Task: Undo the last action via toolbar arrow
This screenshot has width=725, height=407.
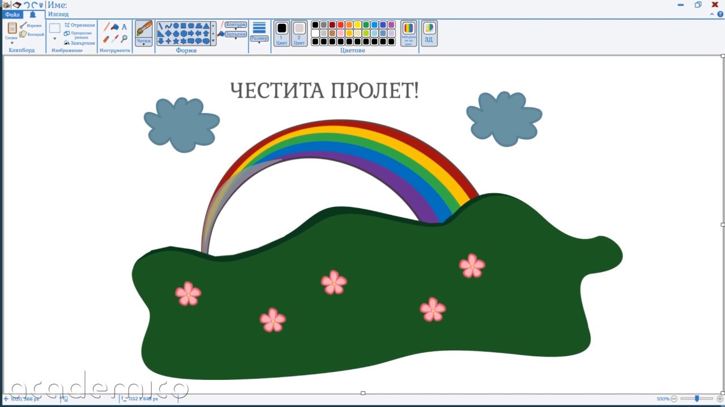Action: click(27, 5)
